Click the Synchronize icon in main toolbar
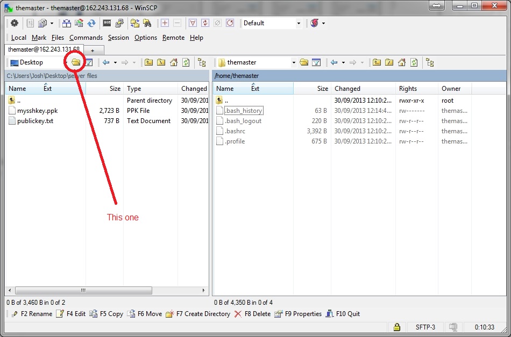511x337 pixels. click(91, 23)
